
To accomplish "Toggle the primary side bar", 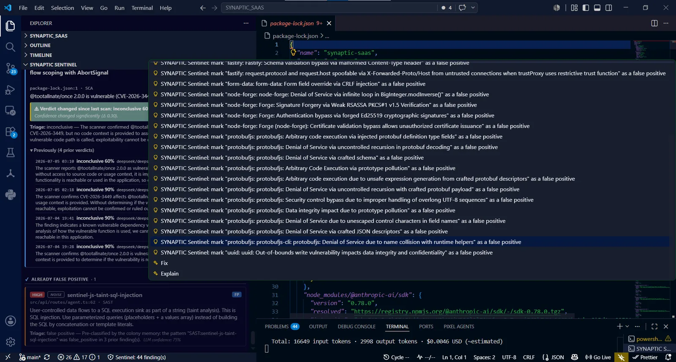I will click(x=586, y=8).
